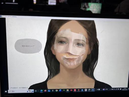
Task: Open the character portrait taskbar icon
Action: coord(86,90)
